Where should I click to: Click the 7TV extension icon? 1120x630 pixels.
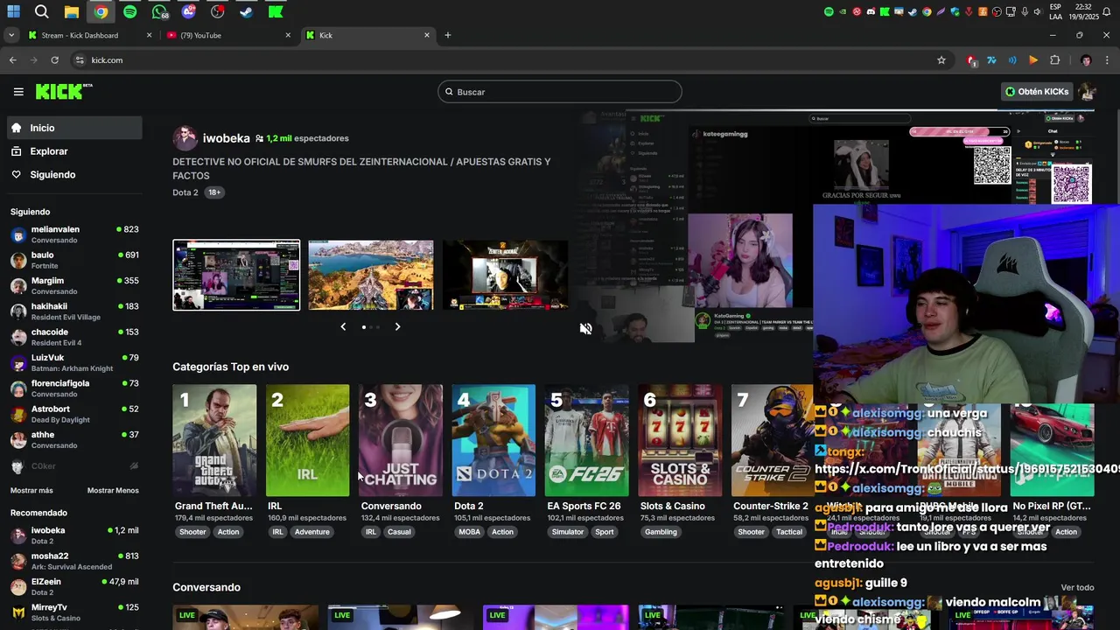991,60
